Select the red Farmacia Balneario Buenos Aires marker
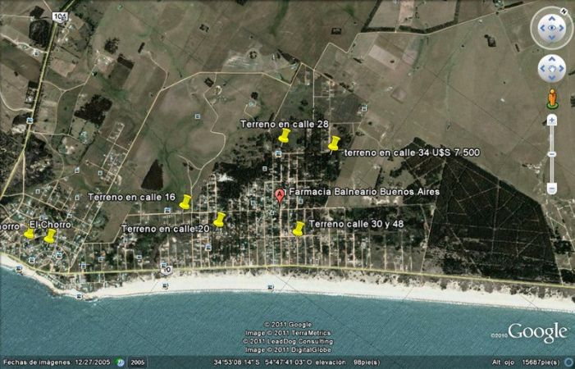 point(280,195)
